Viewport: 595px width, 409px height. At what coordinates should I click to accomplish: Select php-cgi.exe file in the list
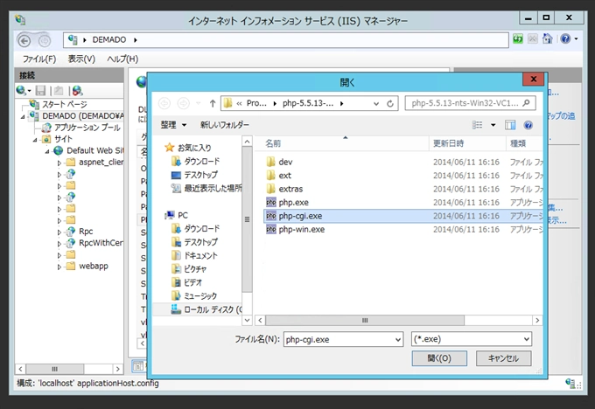[x=403, y=216]
